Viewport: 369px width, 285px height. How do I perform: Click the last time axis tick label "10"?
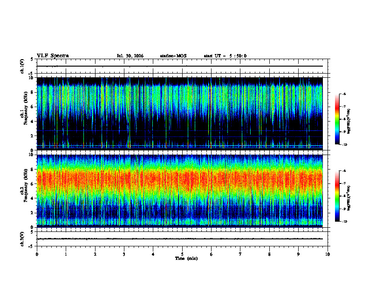(328, 254)
